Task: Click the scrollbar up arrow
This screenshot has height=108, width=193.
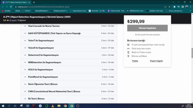Action: pyautogui.click(x=192, y=14)
